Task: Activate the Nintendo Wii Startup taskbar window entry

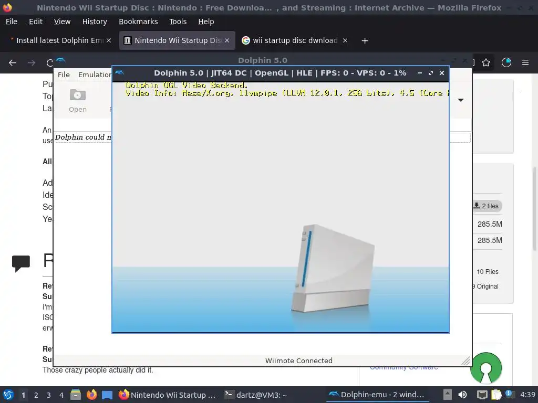Action: [168, 395]
